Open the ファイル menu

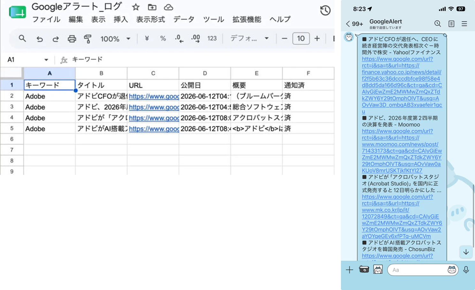tap(46, 19)
